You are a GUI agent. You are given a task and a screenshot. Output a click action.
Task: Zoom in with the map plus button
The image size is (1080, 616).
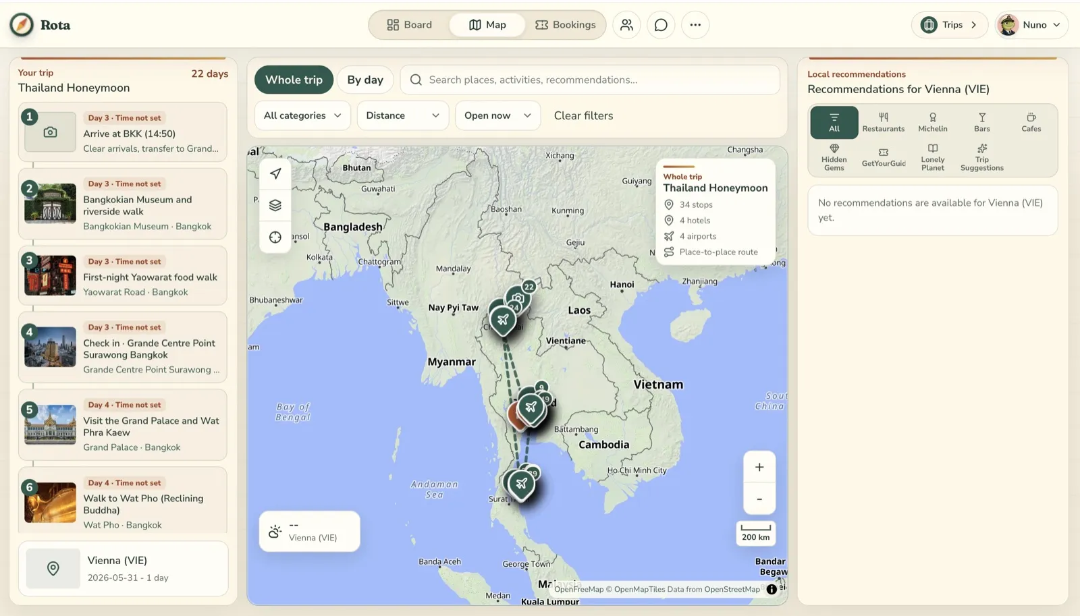tap(759, 467)
